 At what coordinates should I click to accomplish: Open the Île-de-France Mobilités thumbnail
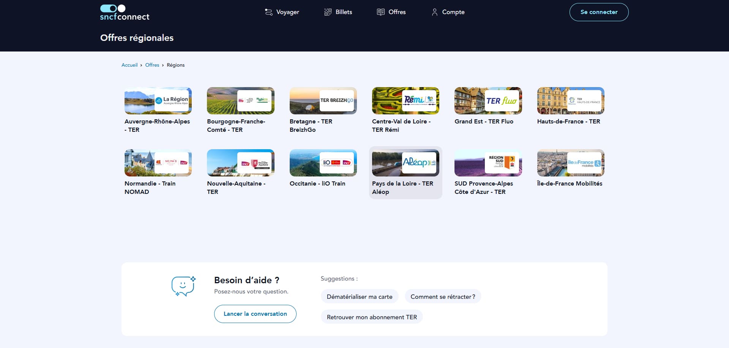point(571,163)
